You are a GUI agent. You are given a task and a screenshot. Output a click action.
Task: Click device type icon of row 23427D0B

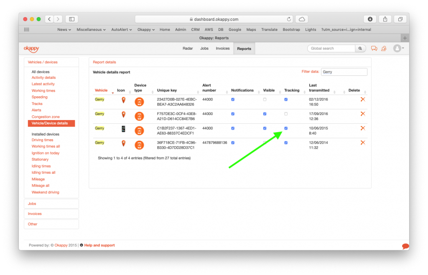pos(139,102)
